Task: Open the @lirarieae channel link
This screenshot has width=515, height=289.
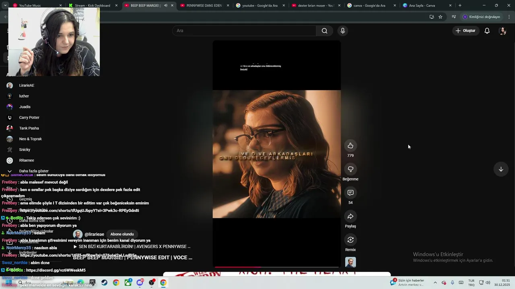Action: (94, 234)
